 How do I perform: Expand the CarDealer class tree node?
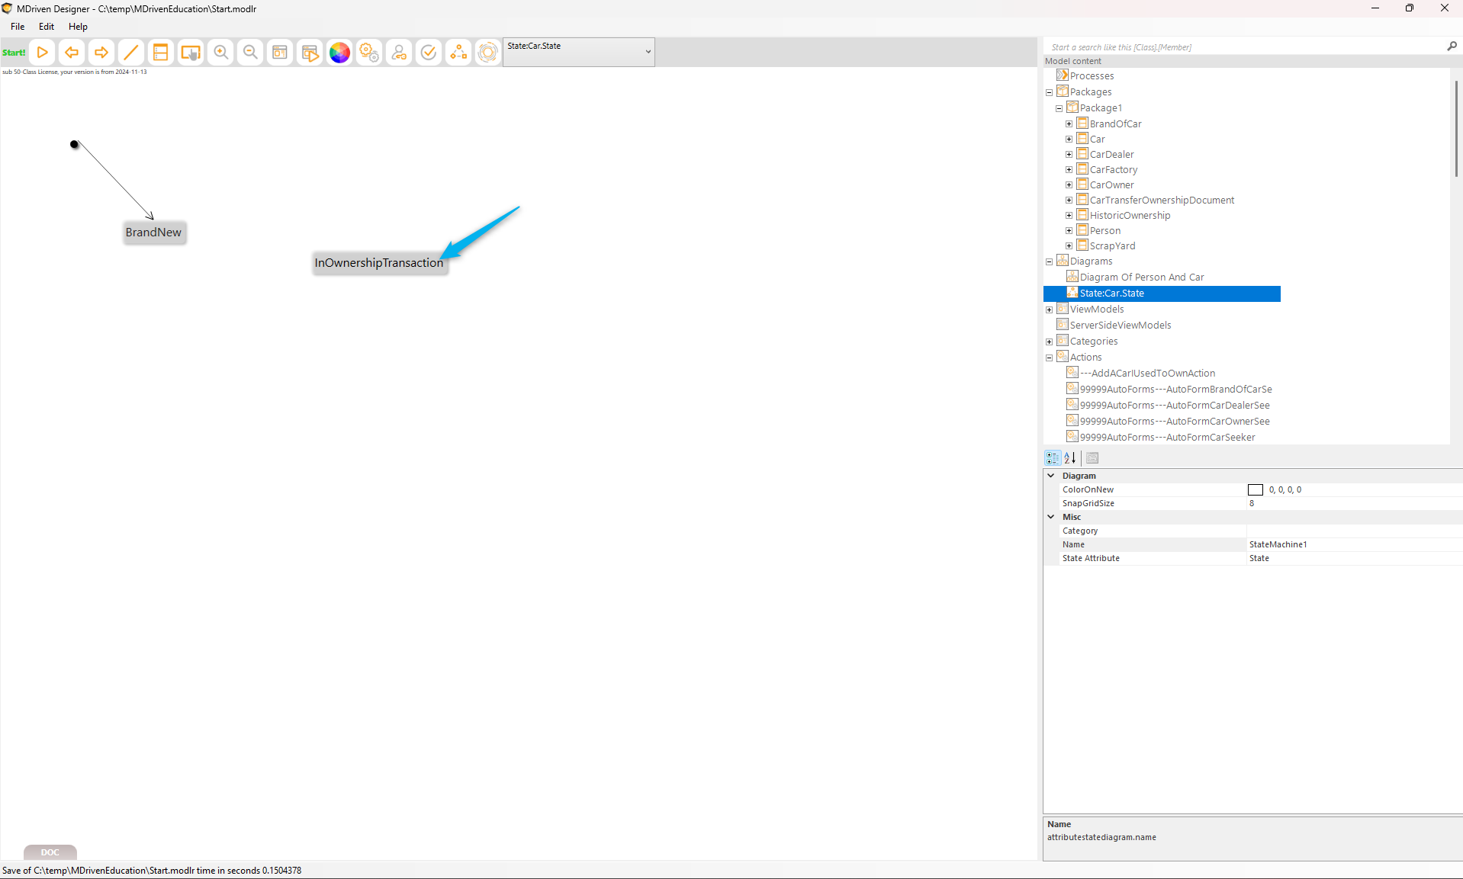click(x=1069, y=155)
